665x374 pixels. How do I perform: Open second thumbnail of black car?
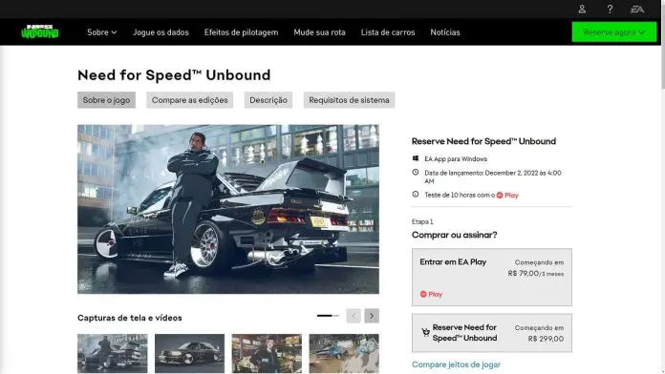[x=189, y=353]
